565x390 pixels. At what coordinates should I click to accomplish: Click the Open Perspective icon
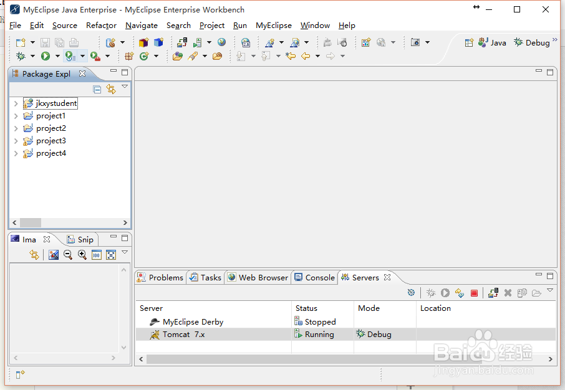pyautogui.click(x=469, y=42)
